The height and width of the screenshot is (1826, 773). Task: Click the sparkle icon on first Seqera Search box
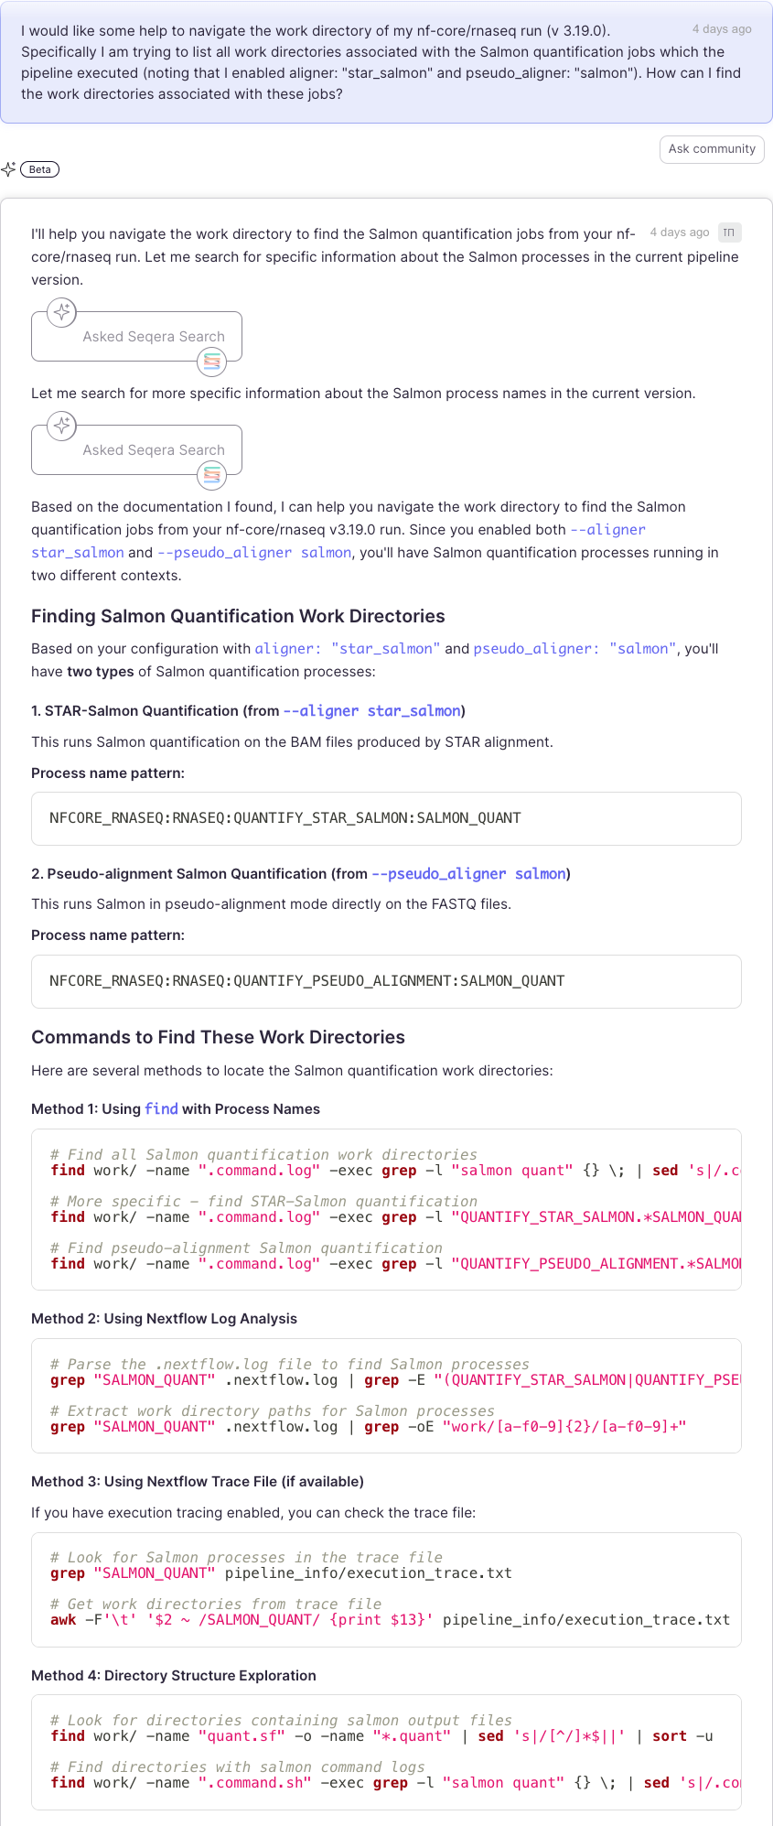pos(62,312)
